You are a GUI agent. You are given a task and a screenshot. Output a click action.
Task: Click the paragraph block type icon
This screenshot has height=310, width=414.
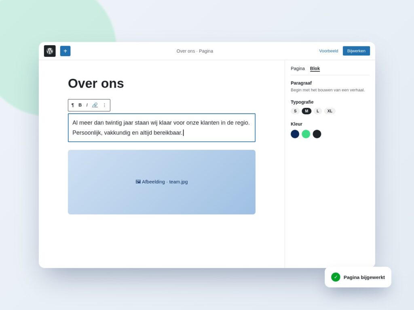point(73,105)
